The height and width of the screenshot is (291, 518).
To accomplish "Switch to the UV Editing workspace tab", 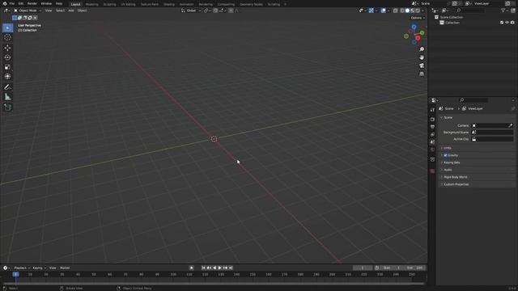I will 128,4.
